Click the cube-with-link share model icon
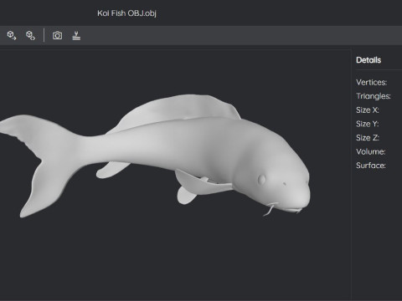 click(x=30, y=35)
